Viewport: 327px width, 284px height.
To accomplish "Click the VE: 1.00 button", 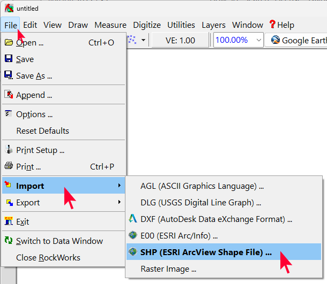I will tap(180, 40).
